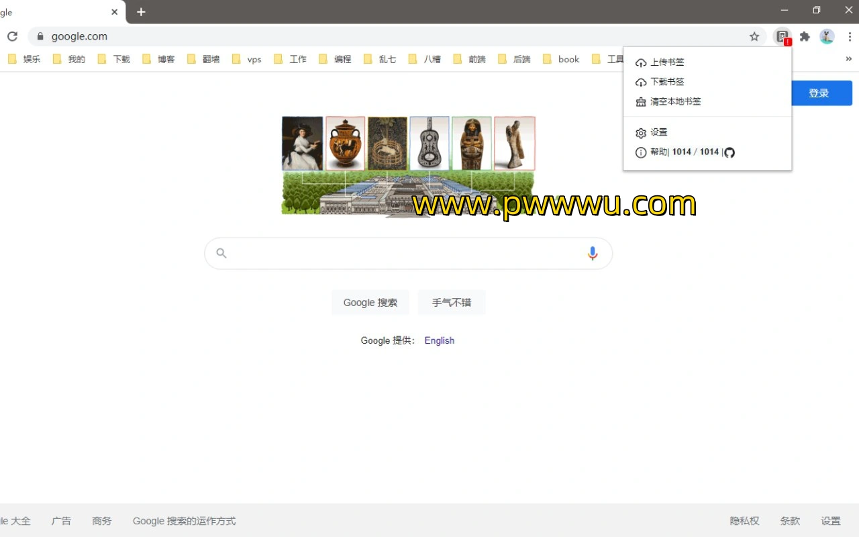Choose 清空本地书签 clear local bookmarks
Image resolution: width=859 pixels, height=537 pixels.
[x=668, y=102]
